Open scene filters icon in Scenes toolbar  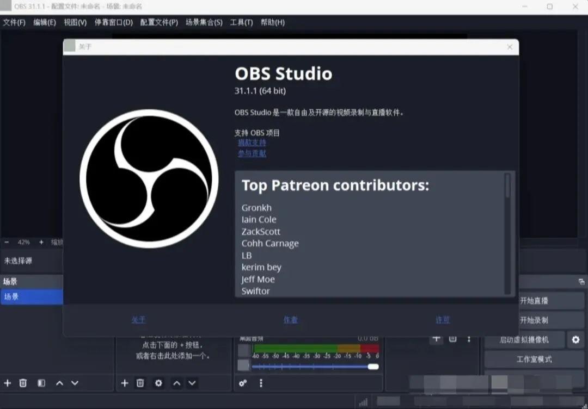(41, 383)
